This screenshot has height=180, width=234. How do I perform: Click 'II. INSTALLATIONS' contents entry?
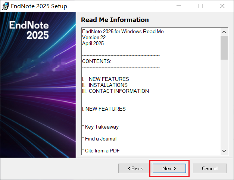click(105, 85)
